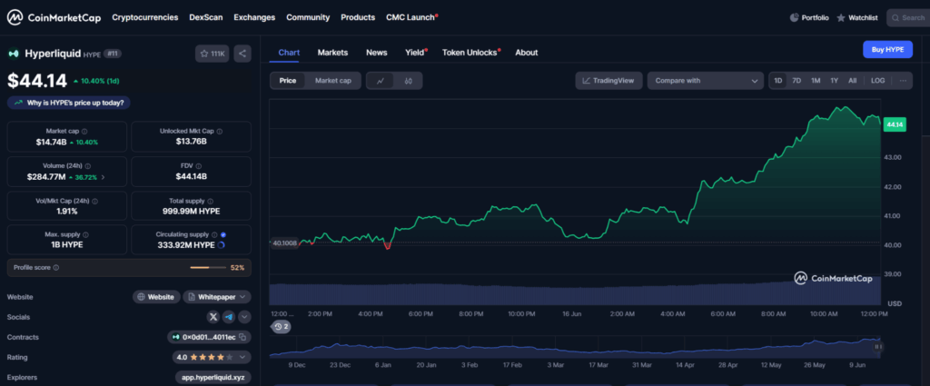This screenshot has width=930, height=386.
Task: Select the Price chart toggle
Action: [x=288, y=81]
